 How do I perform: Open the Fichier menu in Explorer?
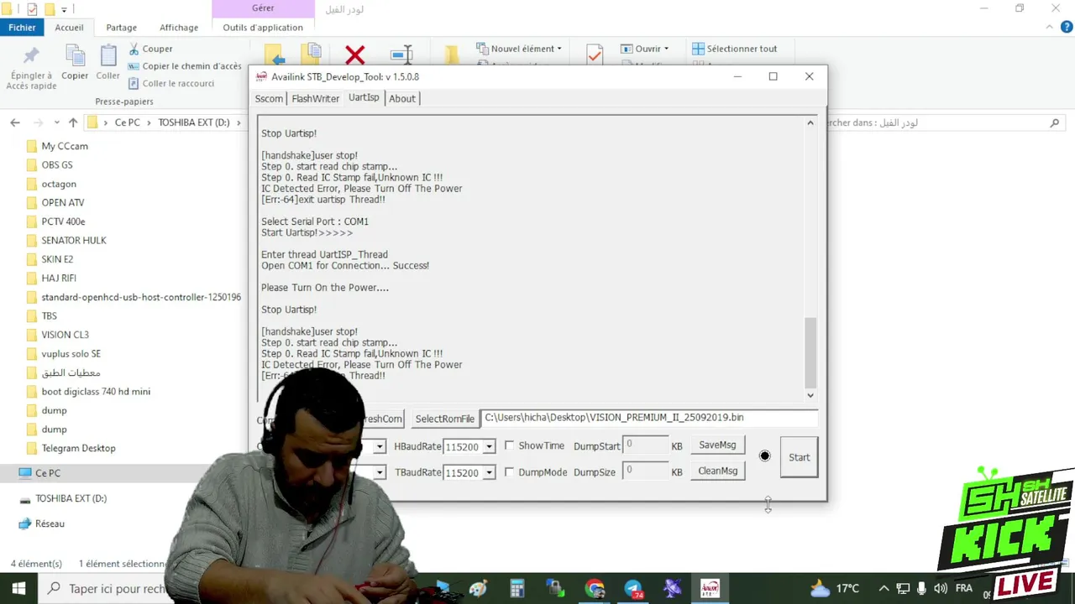coord(23,27)
